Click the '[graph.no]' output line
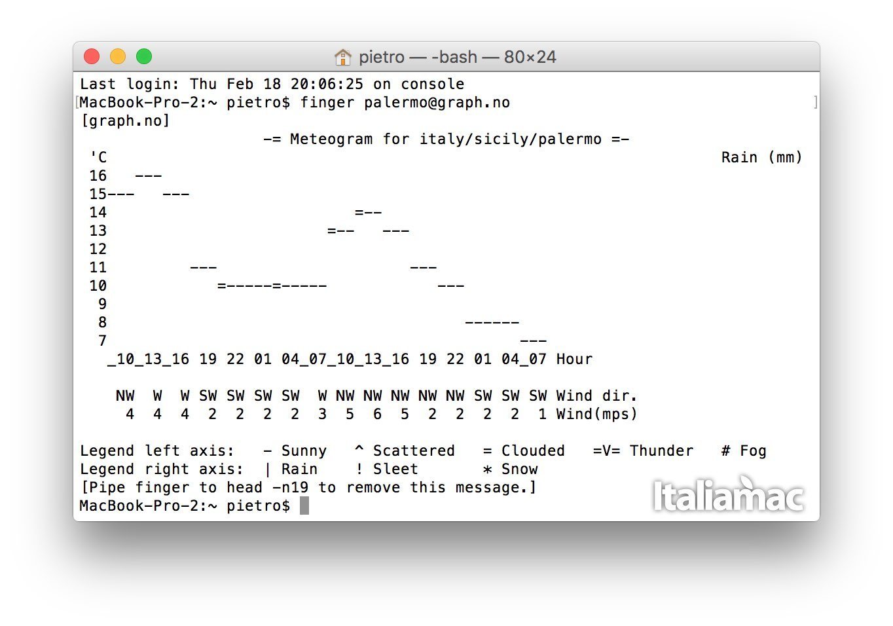 [x=125, y=121]
